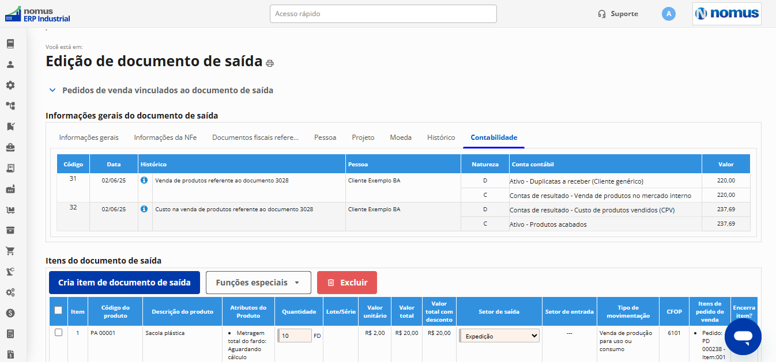Open the dollar coin icon in sidebar
Viewport: 776px width, 362px height.
[10, 313]
